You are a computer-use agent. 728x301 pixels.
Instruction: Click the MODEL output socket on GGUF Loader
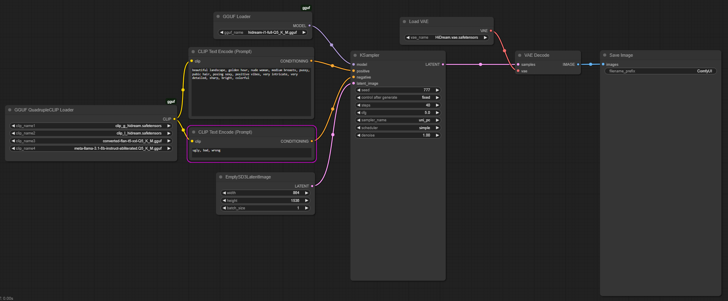pyautogui.click(x=309, y=25)
